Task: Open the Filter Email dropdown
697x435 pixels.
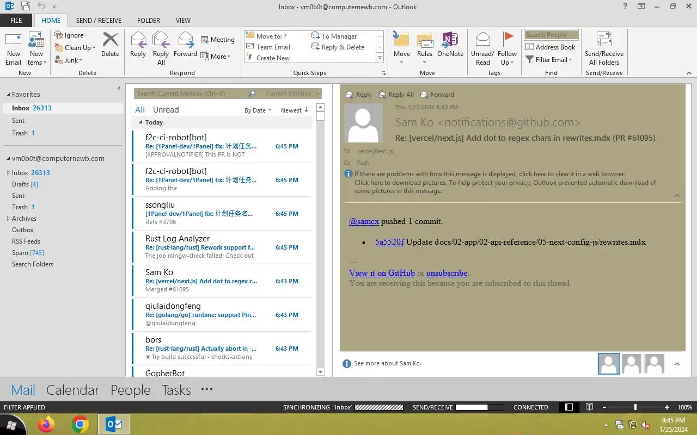Action: click(x=549, y=60)
